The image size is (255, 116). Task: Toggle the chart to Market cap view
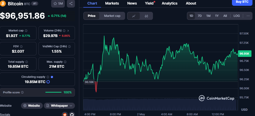(x=112, y=16)
